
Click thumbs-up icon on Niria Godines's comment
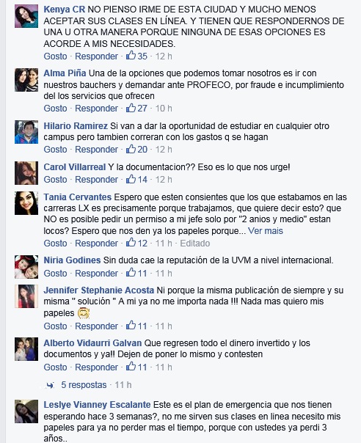(131, 273)
